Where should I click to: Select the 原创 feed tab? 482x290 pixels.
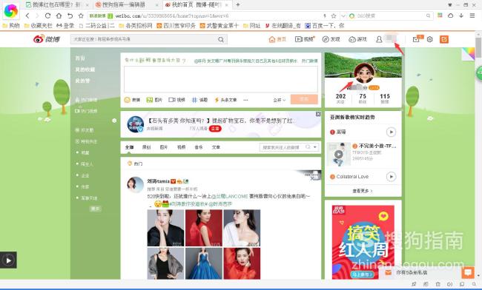click(x=147, y=147)
